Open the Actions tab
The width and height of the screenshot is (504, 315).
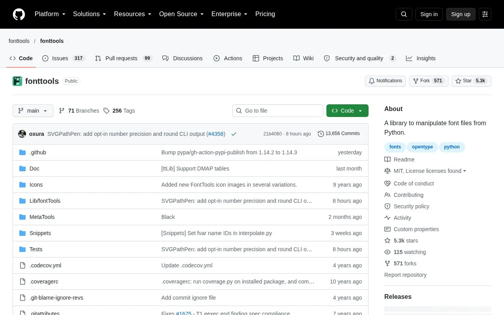click(x=228, y=58)
